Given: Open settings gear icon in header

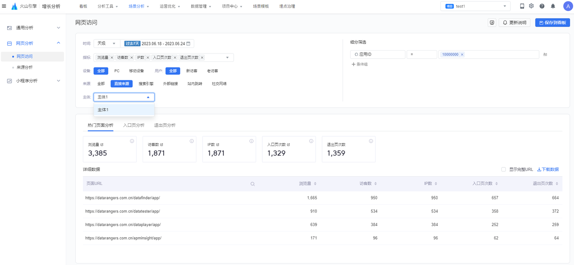Looking at the screenshot, I should click(x=531, y=6).
